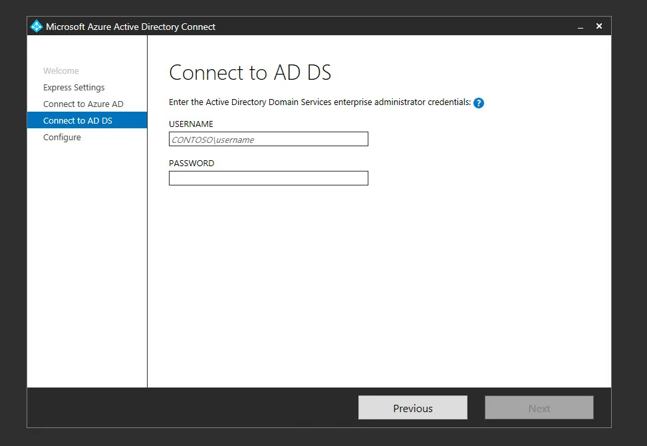This screenshot has width=647, height=446.
Task: Click the PASSWORD label
Action: (x=192, y=163)
